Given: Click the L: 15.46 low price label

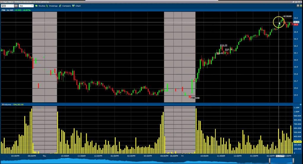Looking at the screenshot, I should 195,98.
